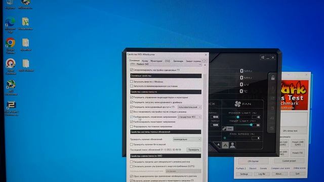Select profile slot 1 in Afterburner
This screenshot has width=324, height=182.
click(273, 88)
